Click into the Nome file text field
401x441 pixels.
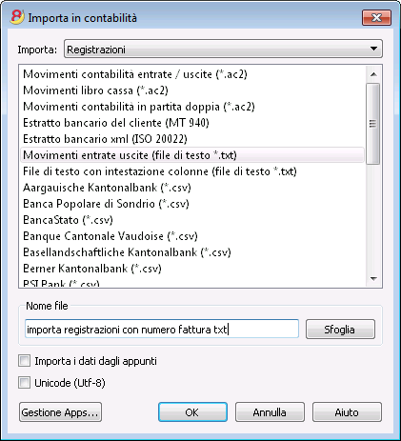tap(162, 329)
